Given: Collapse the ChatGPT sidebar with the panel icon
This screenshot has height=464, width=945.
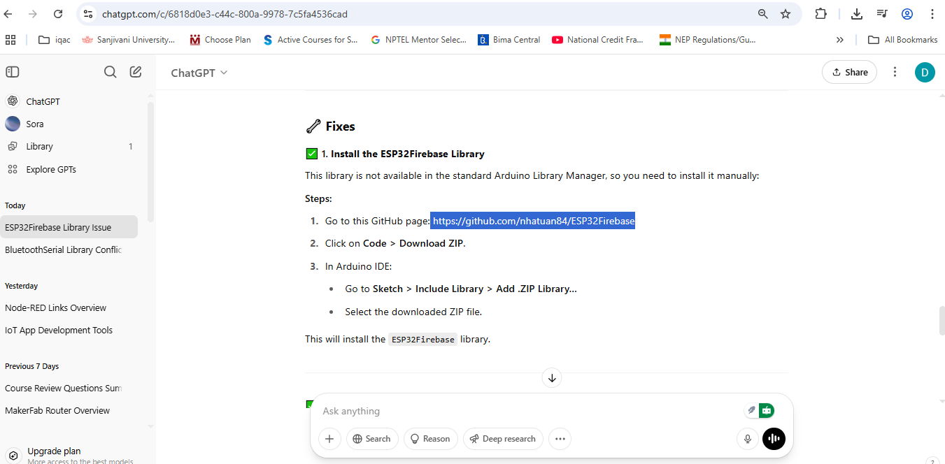Looking at the screenshot, I should [13, 72].
